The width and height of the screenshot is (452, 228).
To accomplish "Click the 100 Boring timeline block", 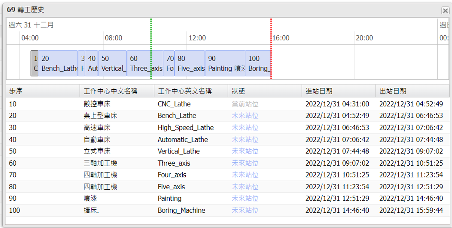I will 258,63.
